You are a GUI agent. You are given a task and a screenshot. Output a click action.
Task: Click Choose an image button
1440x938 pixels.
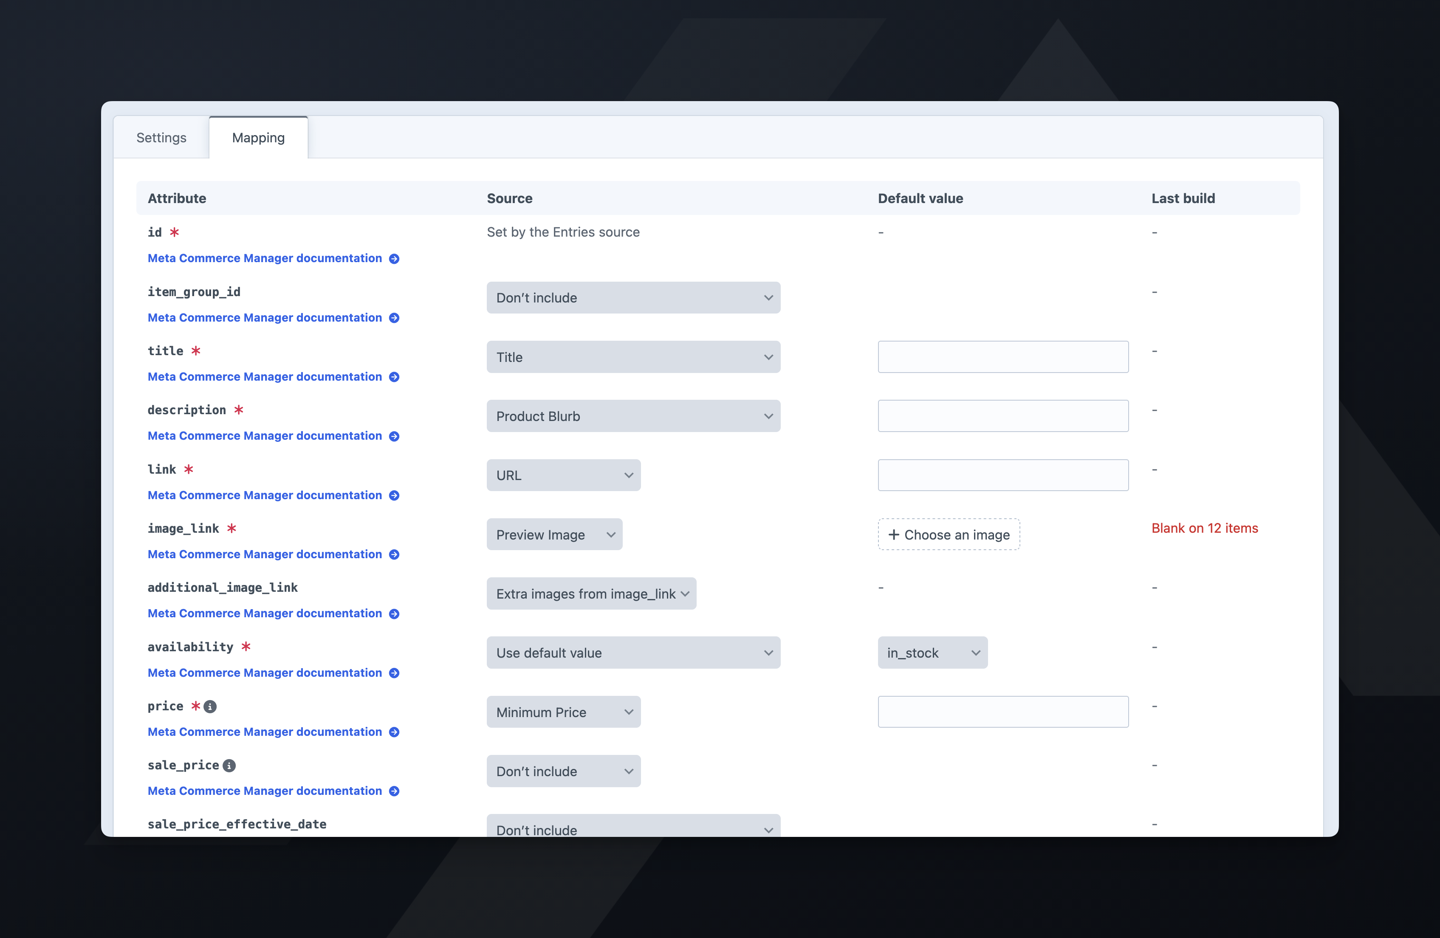pos(949,535)
